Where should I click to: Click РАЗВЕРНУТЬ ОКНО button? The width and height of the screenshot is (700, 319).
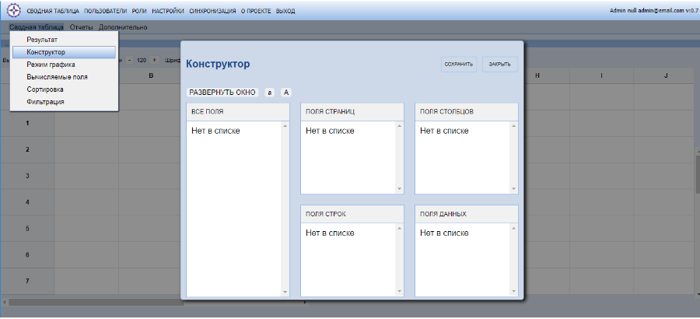click(x=222, y=93)
